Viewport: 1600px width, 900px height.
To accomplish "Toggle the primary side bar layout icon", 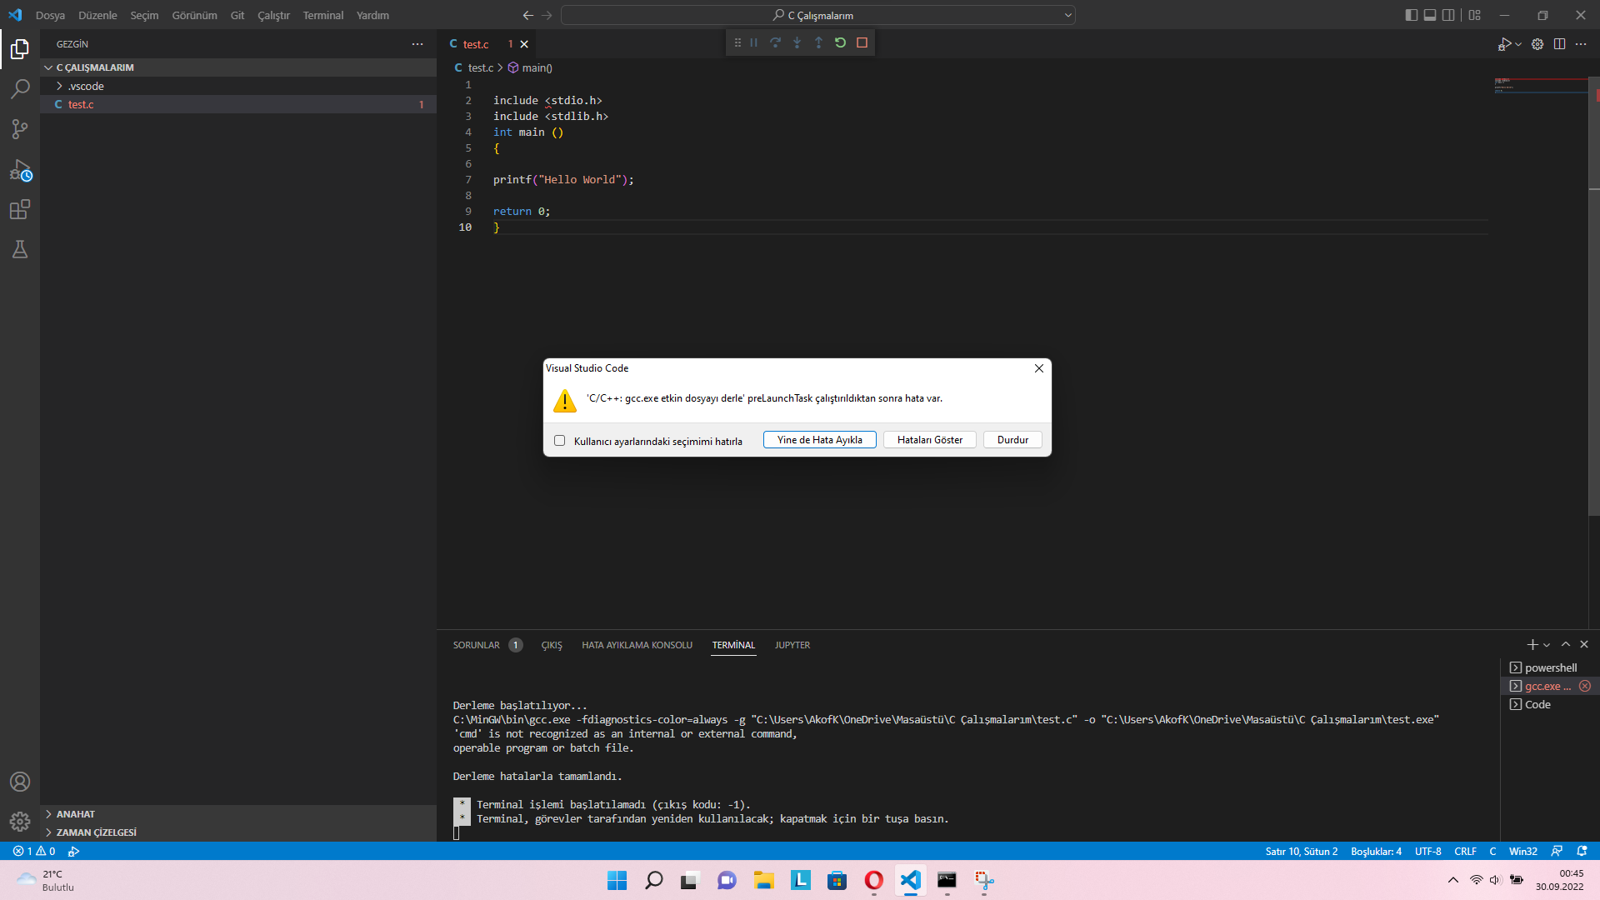I will [x=1411, y=15].
